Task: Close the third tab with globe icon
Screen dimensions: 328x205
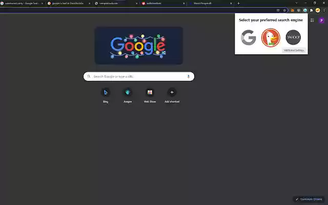Action: pyautogui.click(x=137, y=4)
